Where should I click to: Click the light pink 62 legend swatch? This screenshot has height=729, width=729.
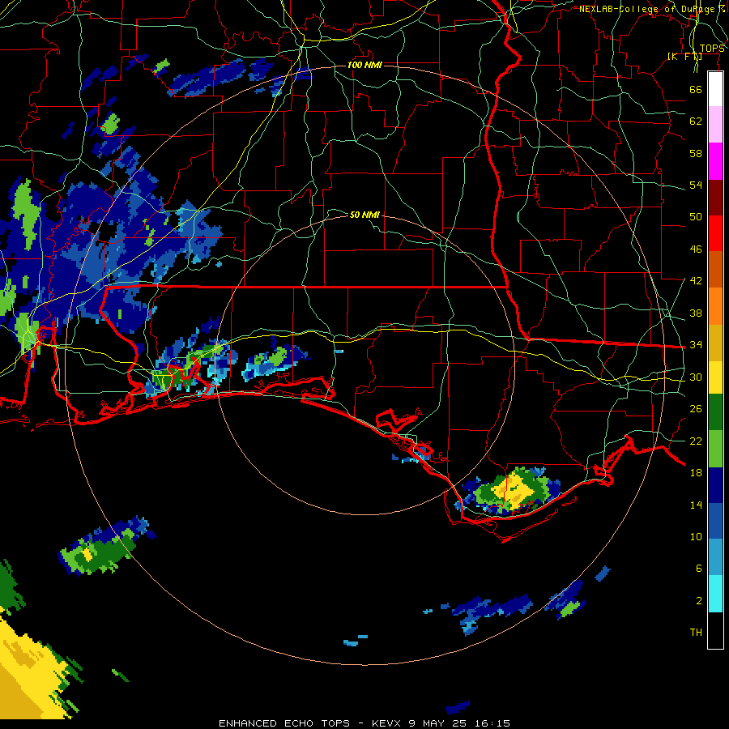click(x=715, y=125)
